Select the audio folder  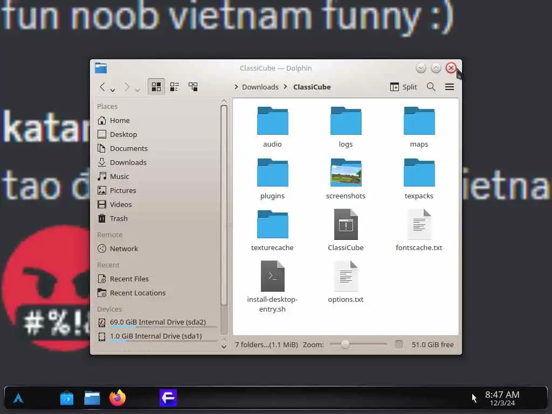272,127
